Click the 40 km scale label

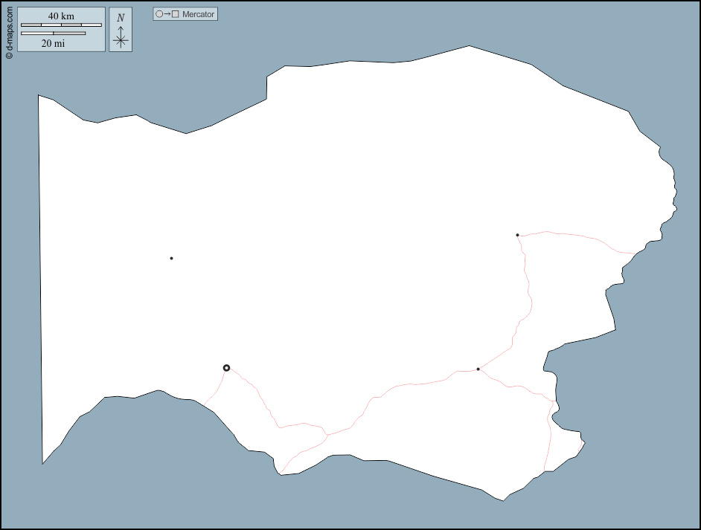pos(61,16)
